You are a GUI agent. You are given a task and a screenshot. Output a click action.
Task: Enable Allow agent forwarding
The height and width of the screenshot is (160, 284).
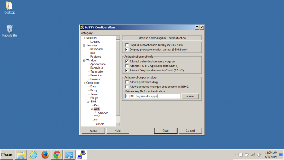click(x=127, y=82)
